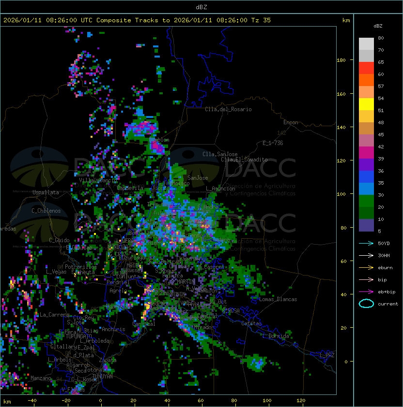Click the 'E_1-736' map label
Image resolution: width=403 pixels, height=407 pixels.
[x=273, y=143]
